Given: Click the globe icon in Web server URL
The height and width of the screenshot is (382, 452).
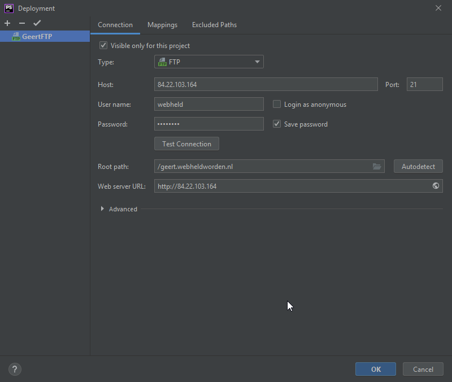Looking at the screenshot, I should click(x=436, y=186).
